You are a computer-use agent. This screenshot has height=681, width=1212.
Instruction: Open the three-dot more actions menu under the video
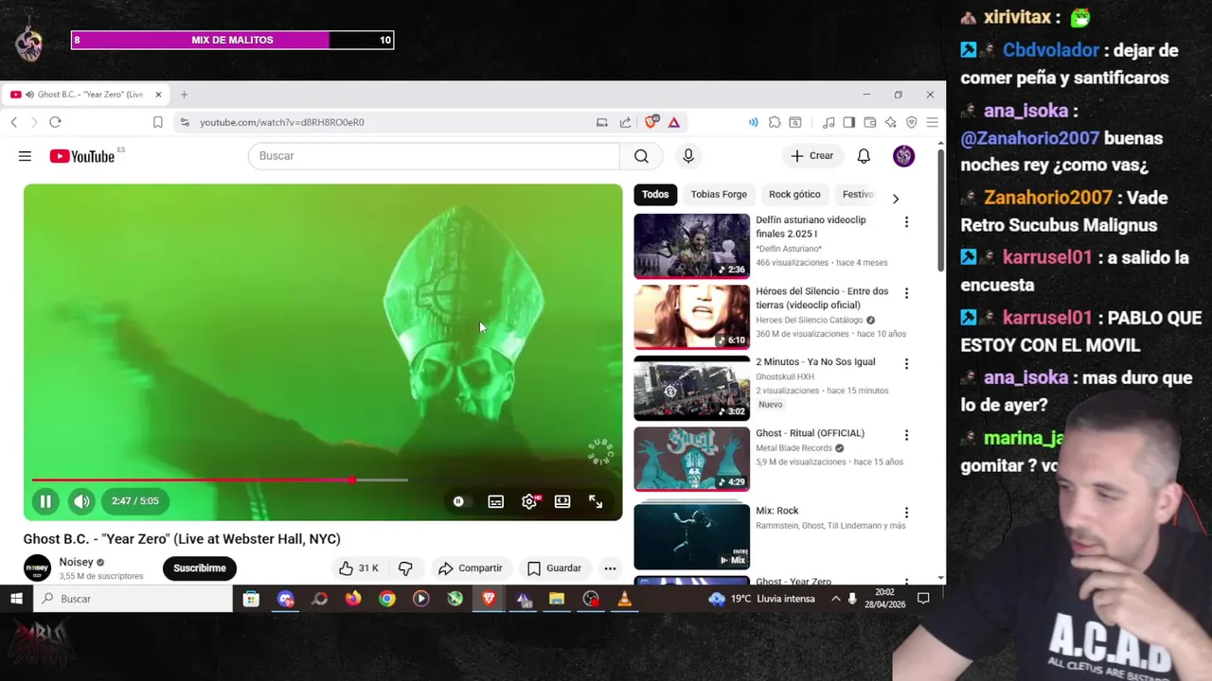pos(610,568)
